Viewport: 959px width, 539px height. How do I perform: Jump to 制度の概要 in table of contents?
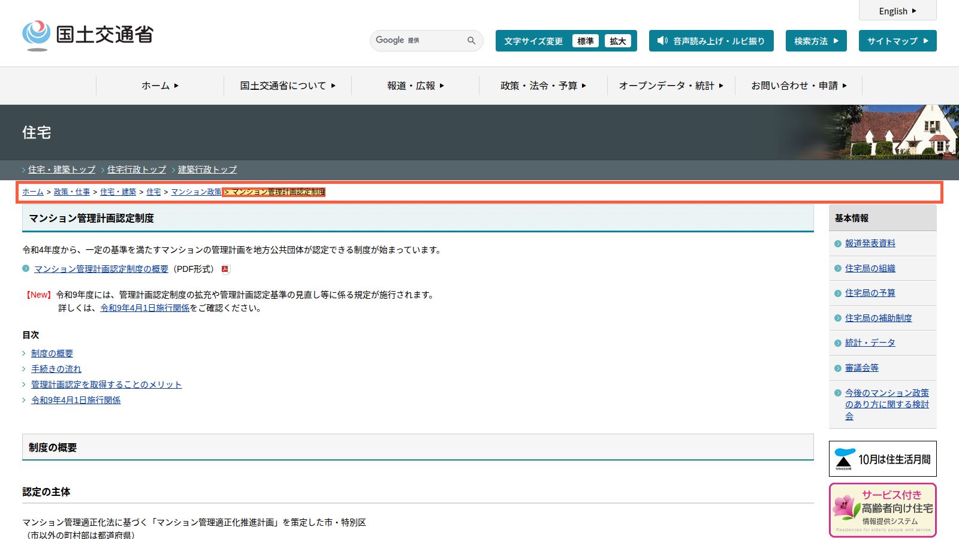point(52,353)
